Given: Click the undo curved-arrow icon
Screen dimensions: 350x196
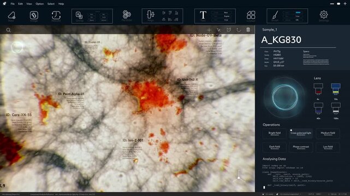Looking at the screenshot, I should pyautogui.click(x=239, y=30).
